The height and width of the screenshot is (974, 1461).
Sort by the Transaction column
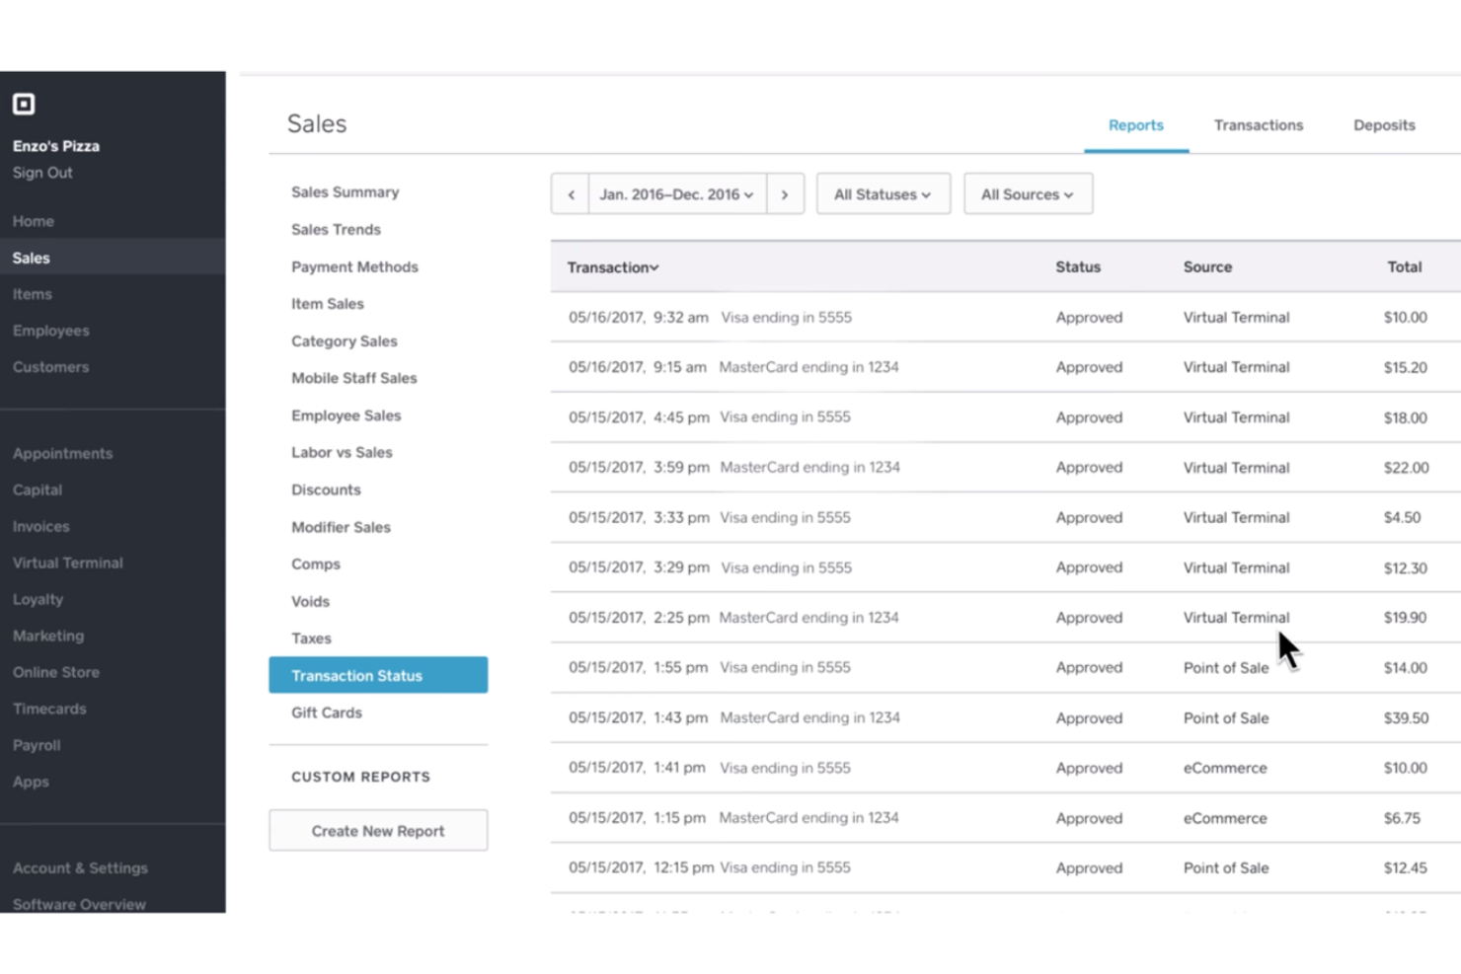click(611, 266)
